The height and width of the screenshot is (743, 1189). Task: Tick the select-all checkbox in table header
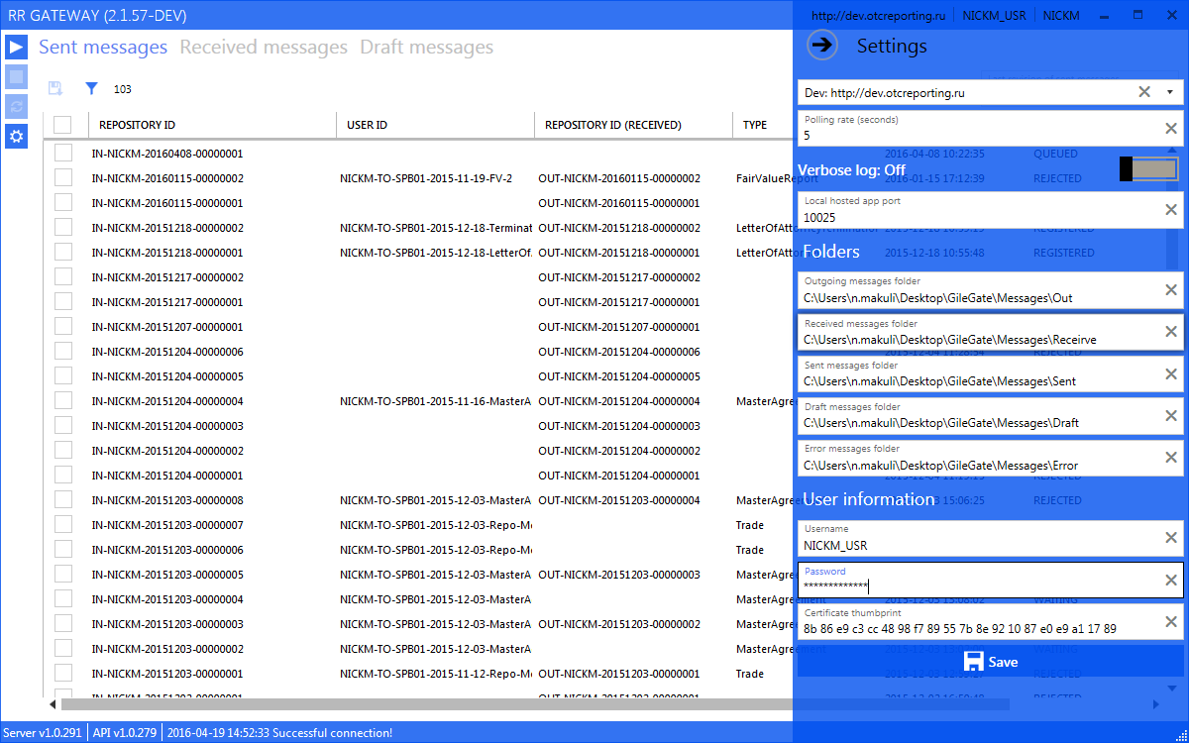(x=62, y=125)
